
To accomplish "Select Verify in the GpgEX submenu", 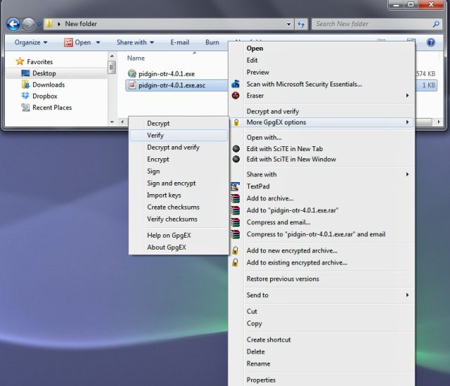I will (x=179, y=135).
